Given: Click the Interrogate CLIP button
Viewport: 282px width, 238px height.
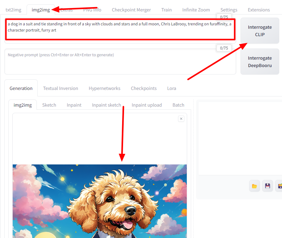Looking at the screenshot, I should tap(260, 31).
